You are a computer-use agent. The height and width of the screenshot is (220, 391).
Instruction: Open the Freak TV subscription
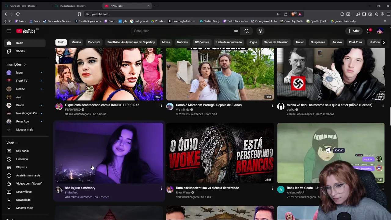[25, 81]
